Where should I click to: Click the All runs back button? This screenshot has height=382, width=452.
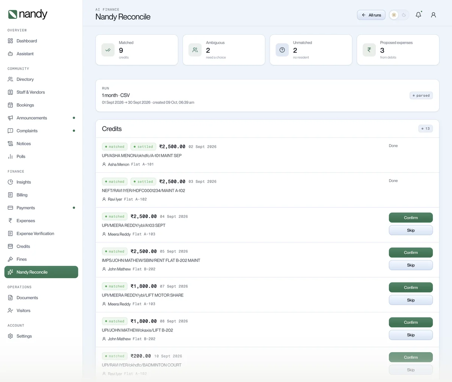pos(371,15)
